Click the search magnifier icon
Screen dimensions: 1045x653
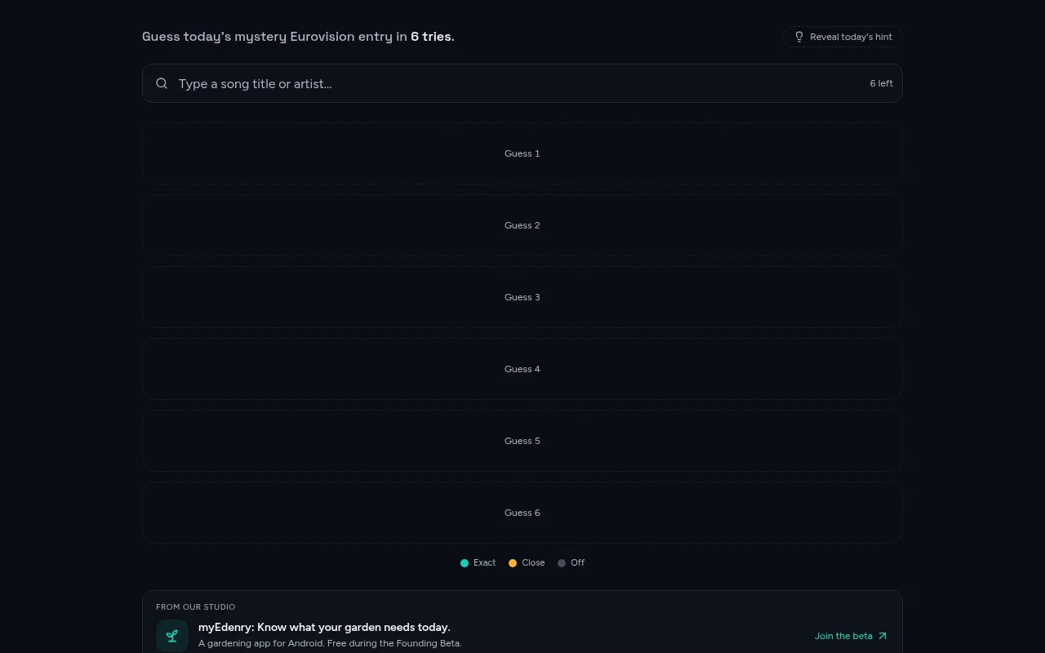pos(162,83)
